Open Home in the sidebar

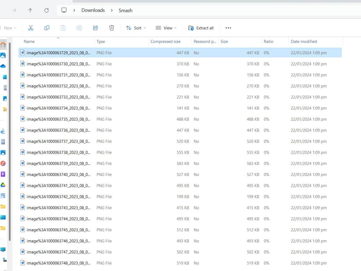[3, 44]
